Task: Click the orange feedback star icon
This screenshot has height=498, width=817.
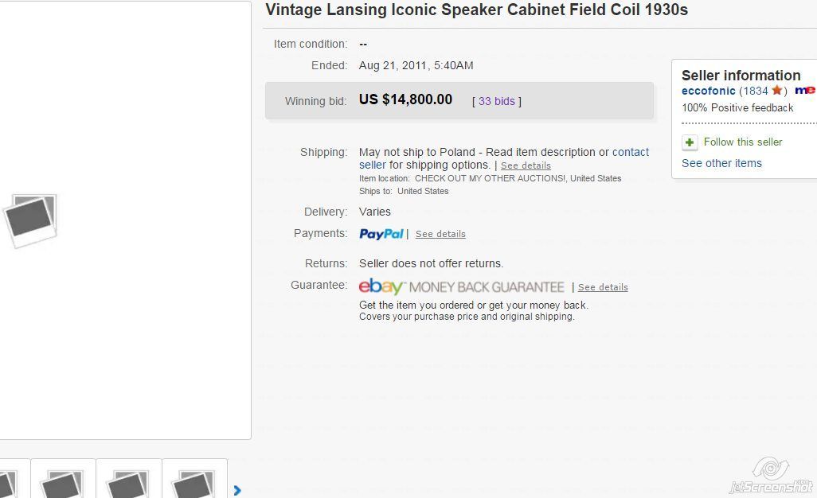Action: [x=776, y=91]
